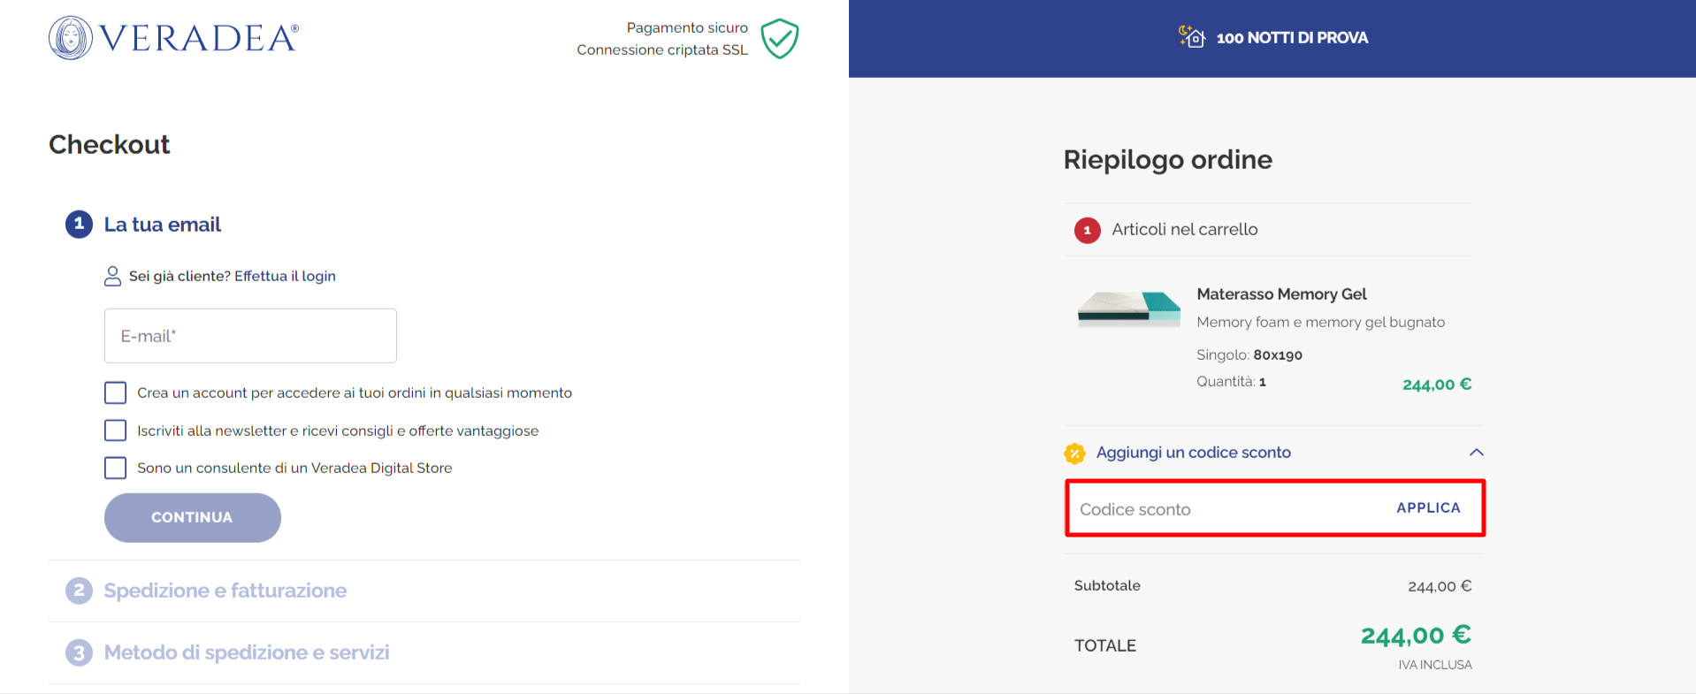The image size is (1696, 694).
Task: Click the green SSL shield checkmark icon
Action: pyautogui.click(x=780, y=39)
